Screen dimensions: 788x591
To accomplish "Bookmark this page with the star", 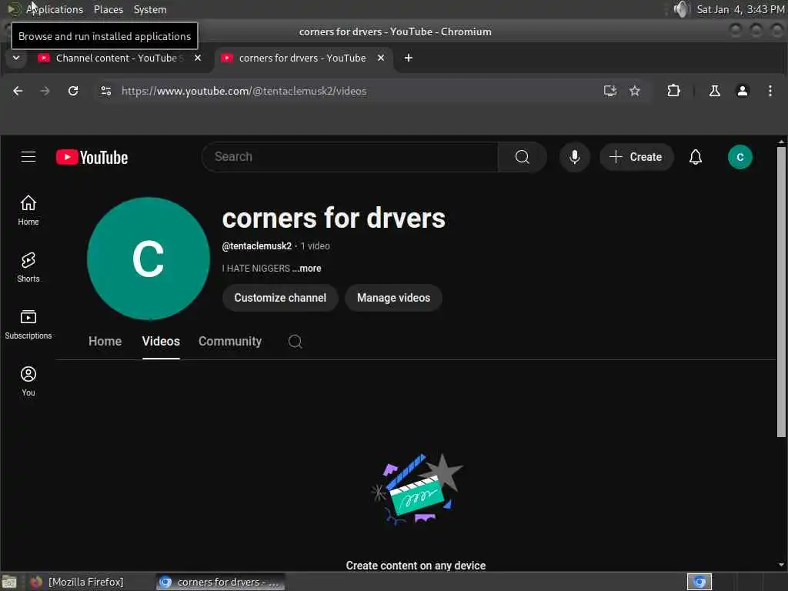I will pyautogui.click(x=635, y=91).
